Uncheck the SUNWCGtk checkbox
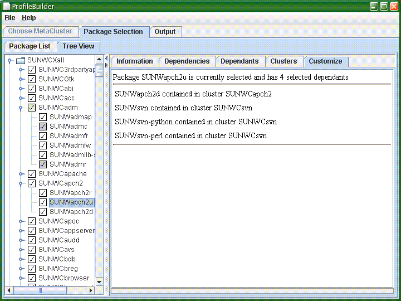 [x=32, y=79]
